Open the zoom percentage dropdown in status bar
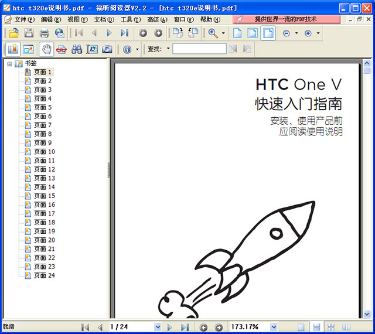Image resolution: width=375 pixels, height=334 pixels. click(274, 327)
